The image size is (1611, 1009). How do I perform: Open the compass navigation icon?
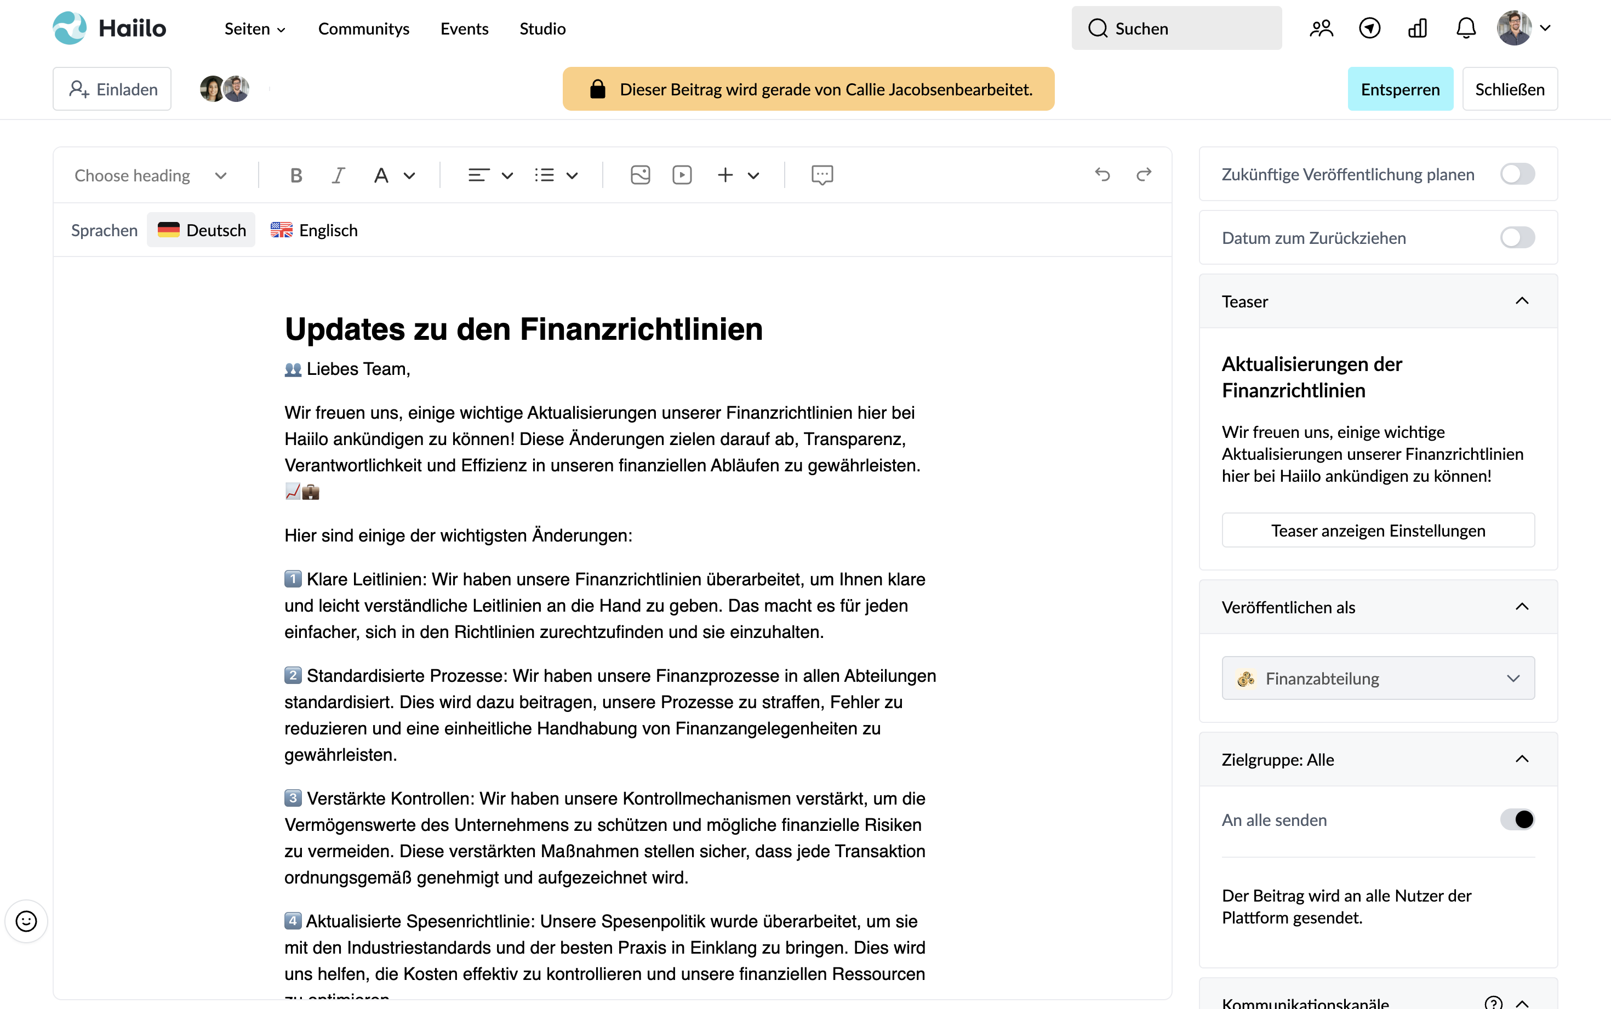(x=1369, y=28)
